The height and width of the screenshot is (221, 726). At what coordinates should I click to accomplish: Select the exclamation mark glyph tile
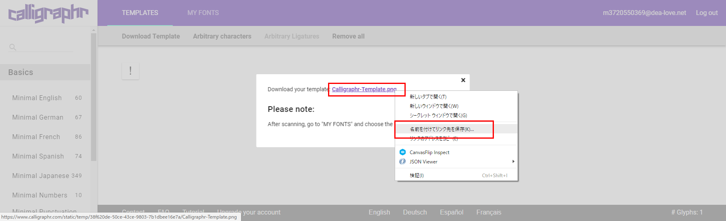130,71
